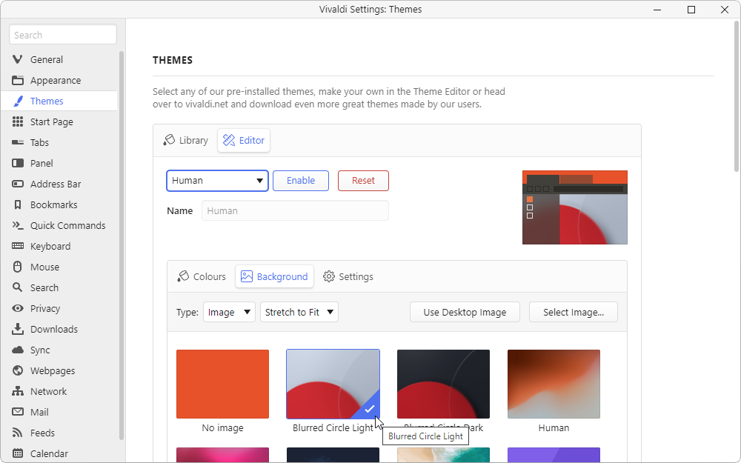
Task: Choose the orange No image swatch
Action: pyautogui.click(x=222, y=384)
